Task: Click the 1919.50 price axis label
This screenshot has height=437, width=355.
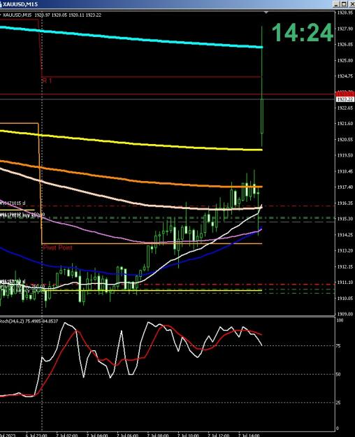Action: point(345,155)
